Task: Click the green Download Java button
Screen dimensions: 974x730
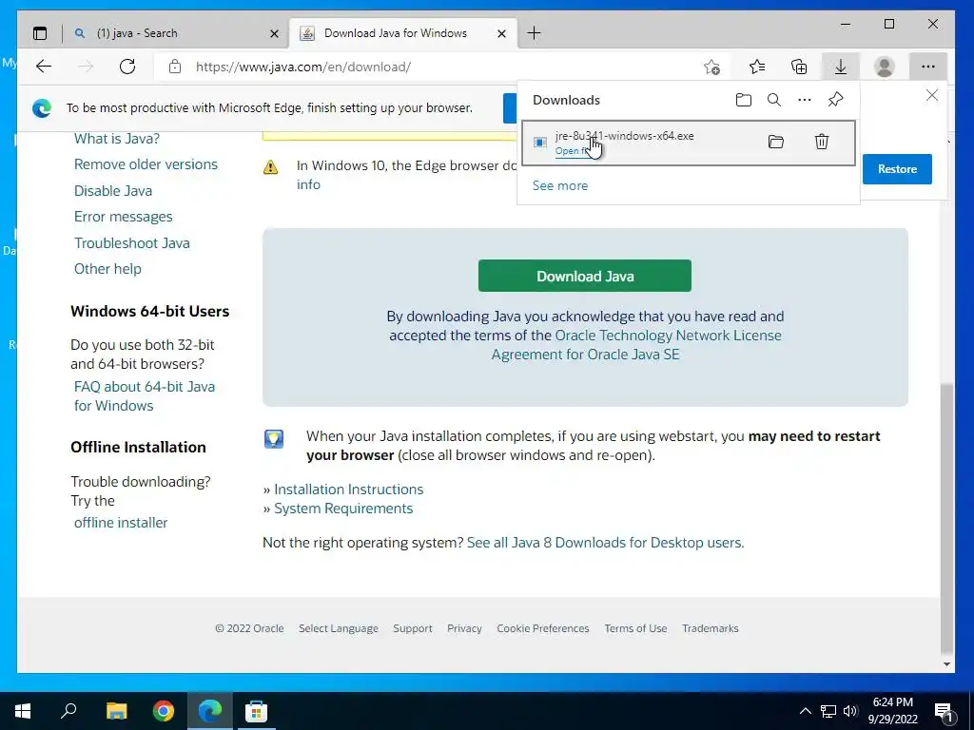Action: pos(585,276)
